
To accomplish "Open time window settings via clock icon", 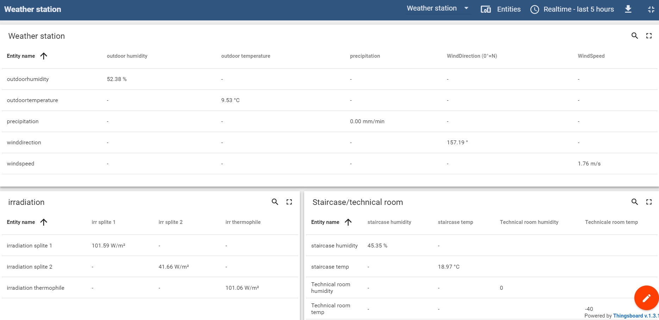I will (x=534, y=9).
